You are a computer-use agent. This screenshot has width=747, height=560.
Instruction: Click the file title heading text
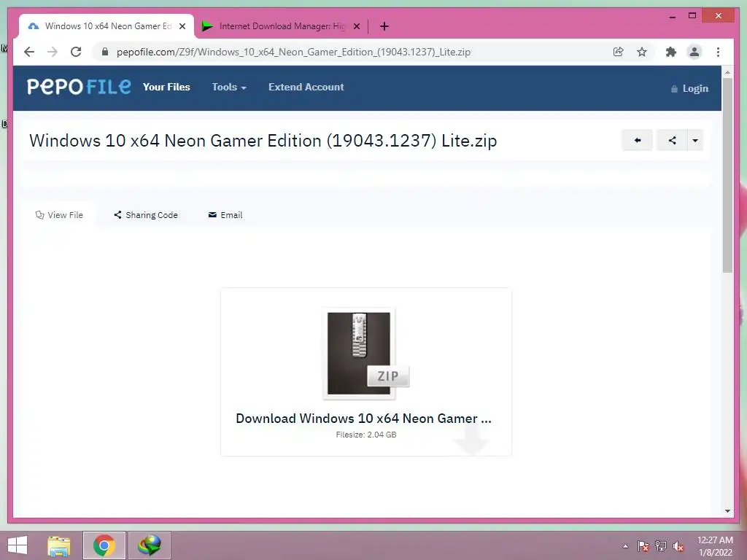pyautogui.click(x=263, y=141)
